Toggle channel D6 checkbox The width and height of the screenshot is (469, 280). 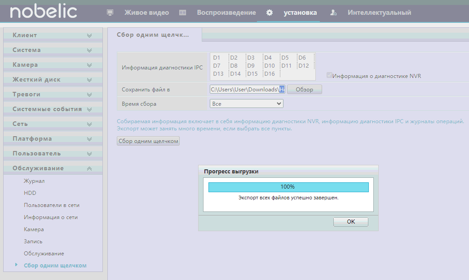(x=302, y=57)
